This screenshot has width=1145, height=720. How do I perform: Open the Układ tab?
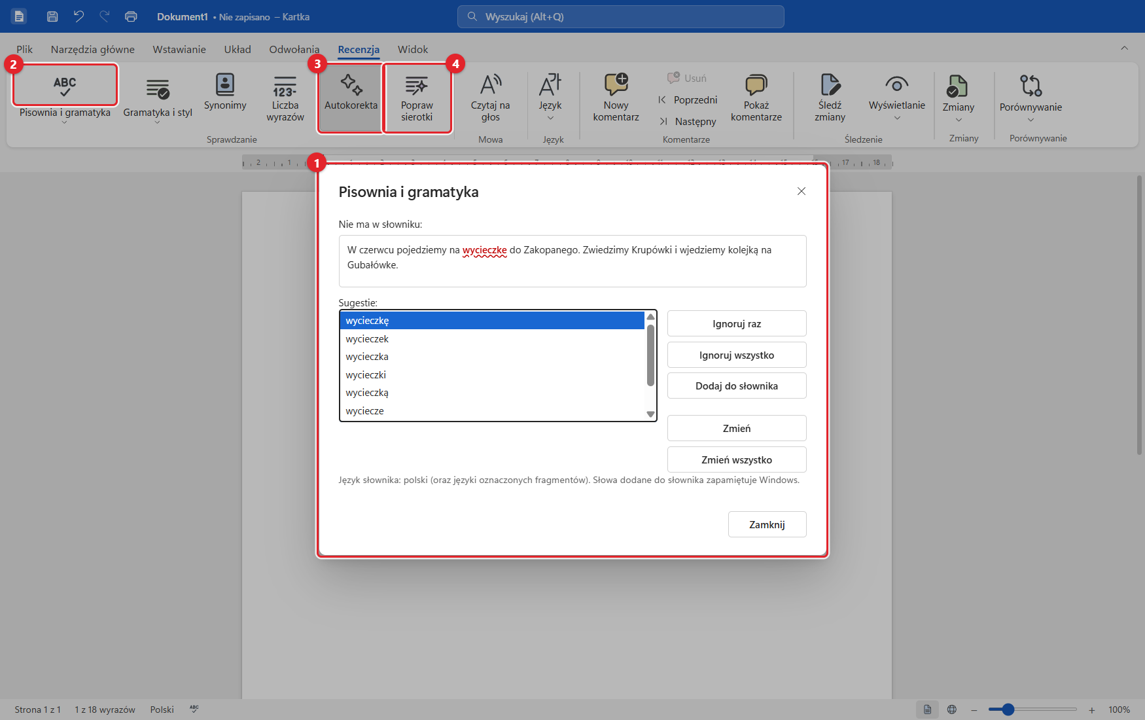tap(238, 49)
